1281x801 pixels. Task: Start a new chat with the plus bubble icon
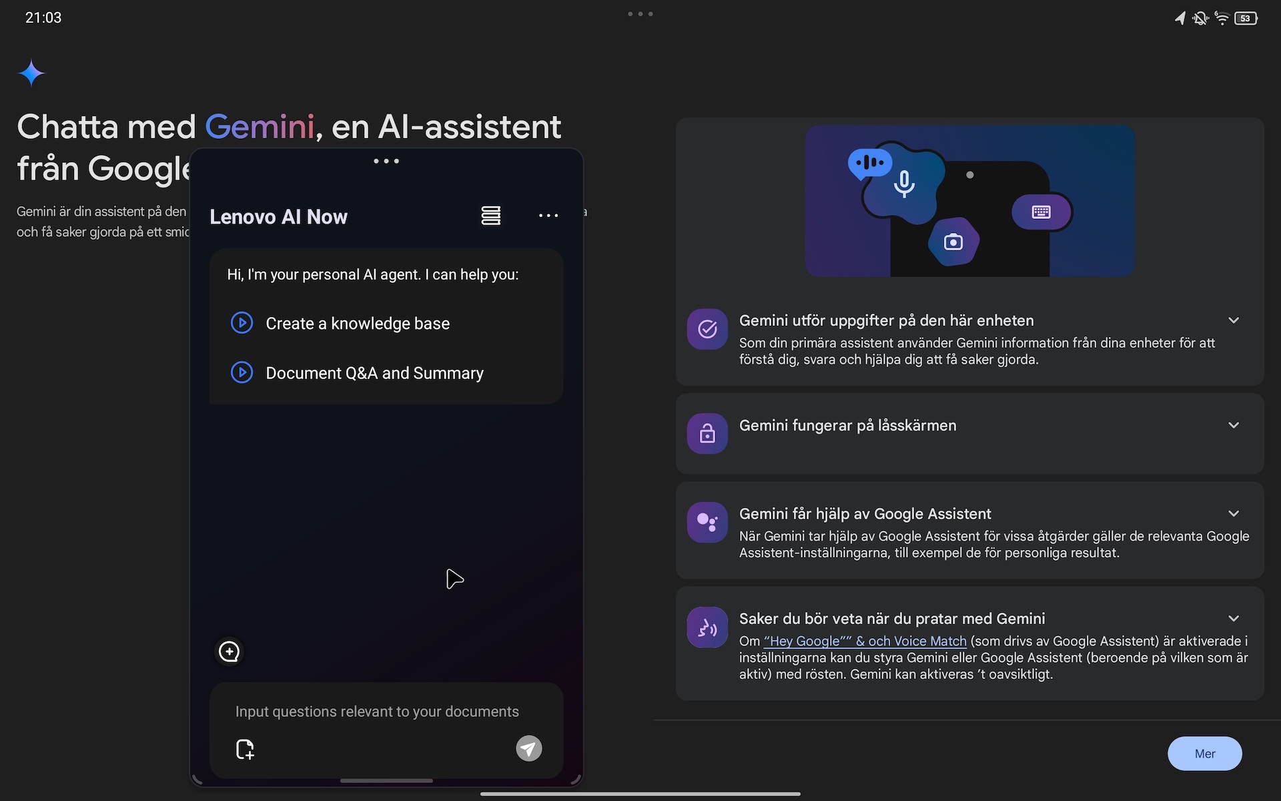[229, 651]
